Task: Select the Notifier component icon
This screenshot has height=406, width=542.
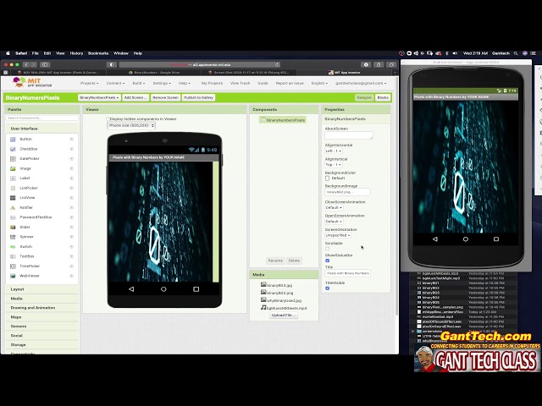Action: pyautogui.click(x=13, y=207)
